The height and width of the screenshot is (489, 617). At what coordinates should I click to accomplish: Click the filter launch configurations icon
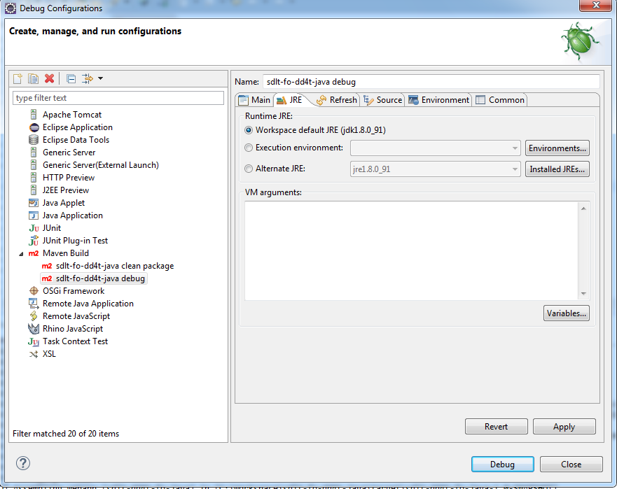tap(88, 78)
